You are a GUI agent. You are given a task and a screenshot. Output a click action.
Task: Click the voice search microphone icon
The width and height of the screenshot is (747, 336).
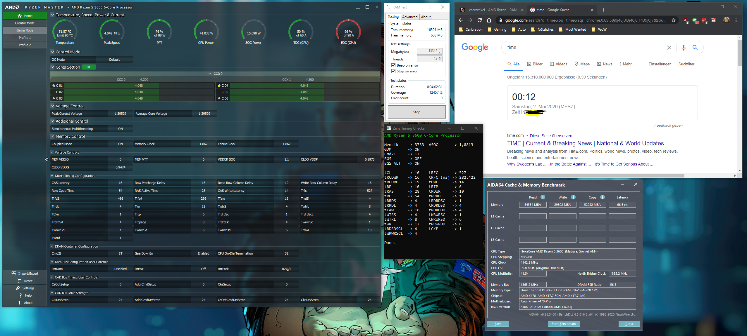[x=683, y=48]
